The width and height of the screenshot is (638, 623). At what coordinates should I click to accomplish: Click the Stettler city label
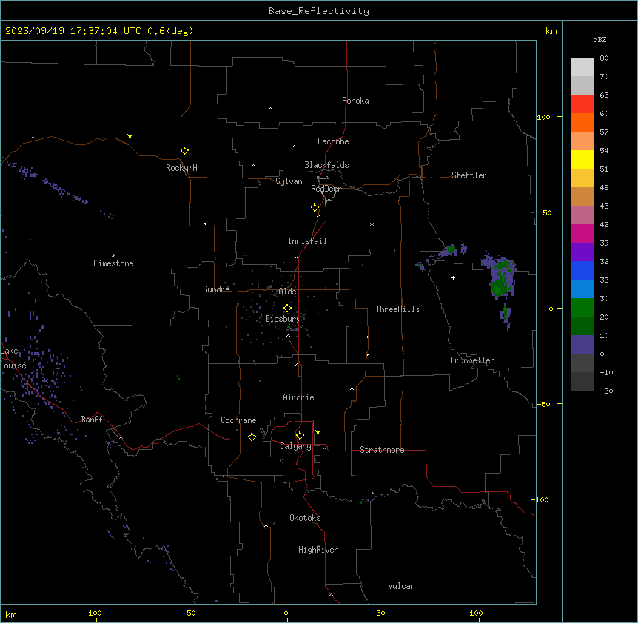[x=469, y=175]
